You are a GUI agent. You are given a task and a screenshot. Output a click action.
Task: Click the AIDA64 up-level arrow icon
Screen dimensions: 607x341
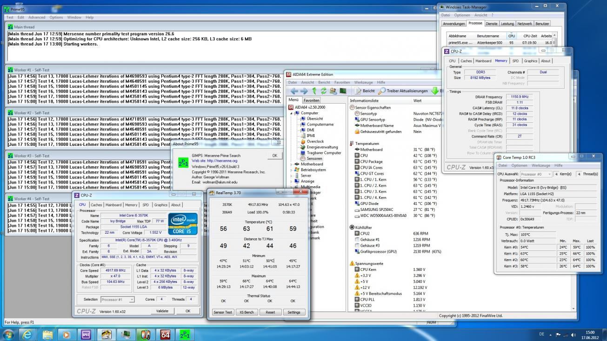pyautogui.click(x=314, y=91)
